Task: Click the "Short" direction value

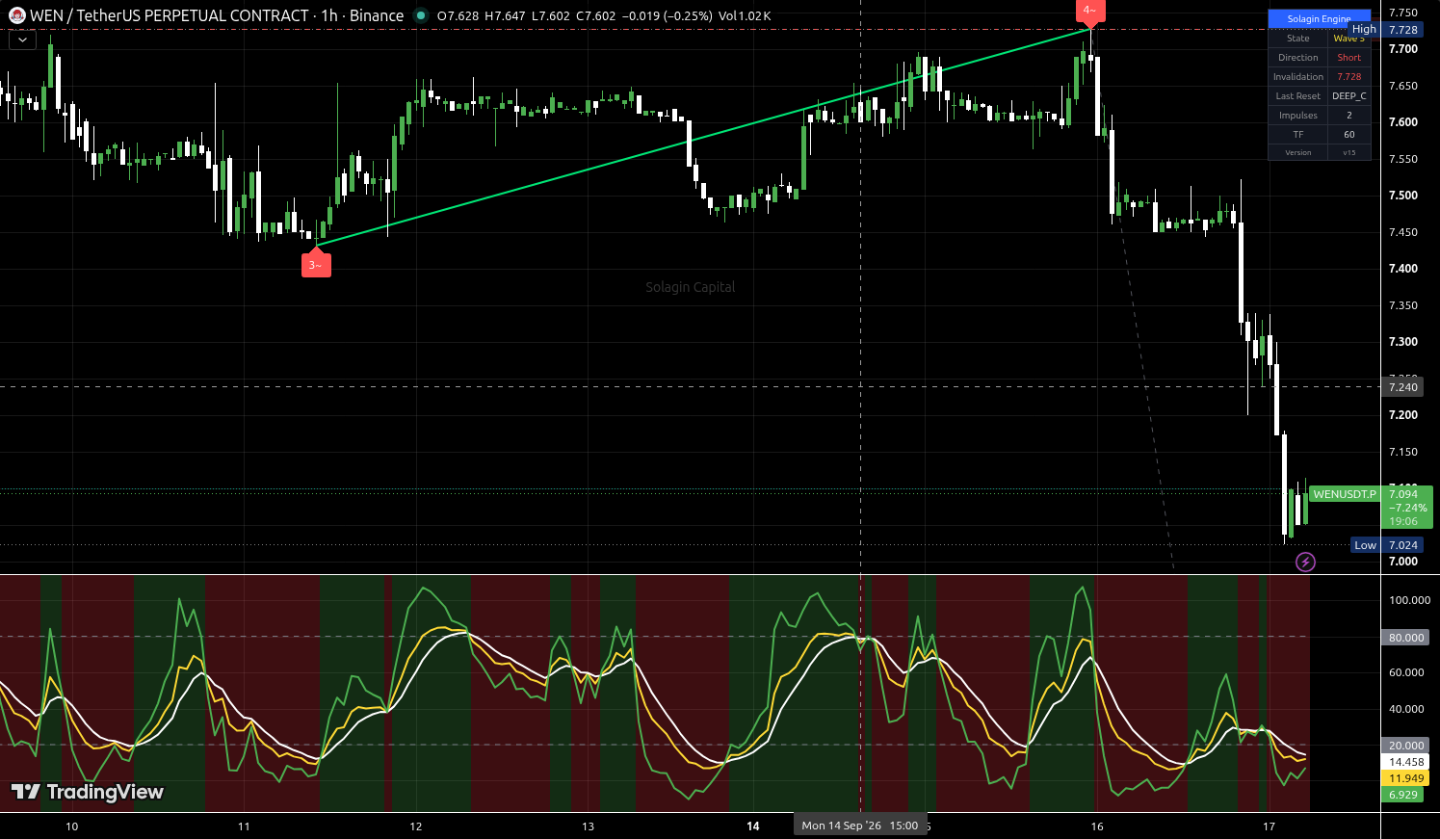Action: point(1348,58)
